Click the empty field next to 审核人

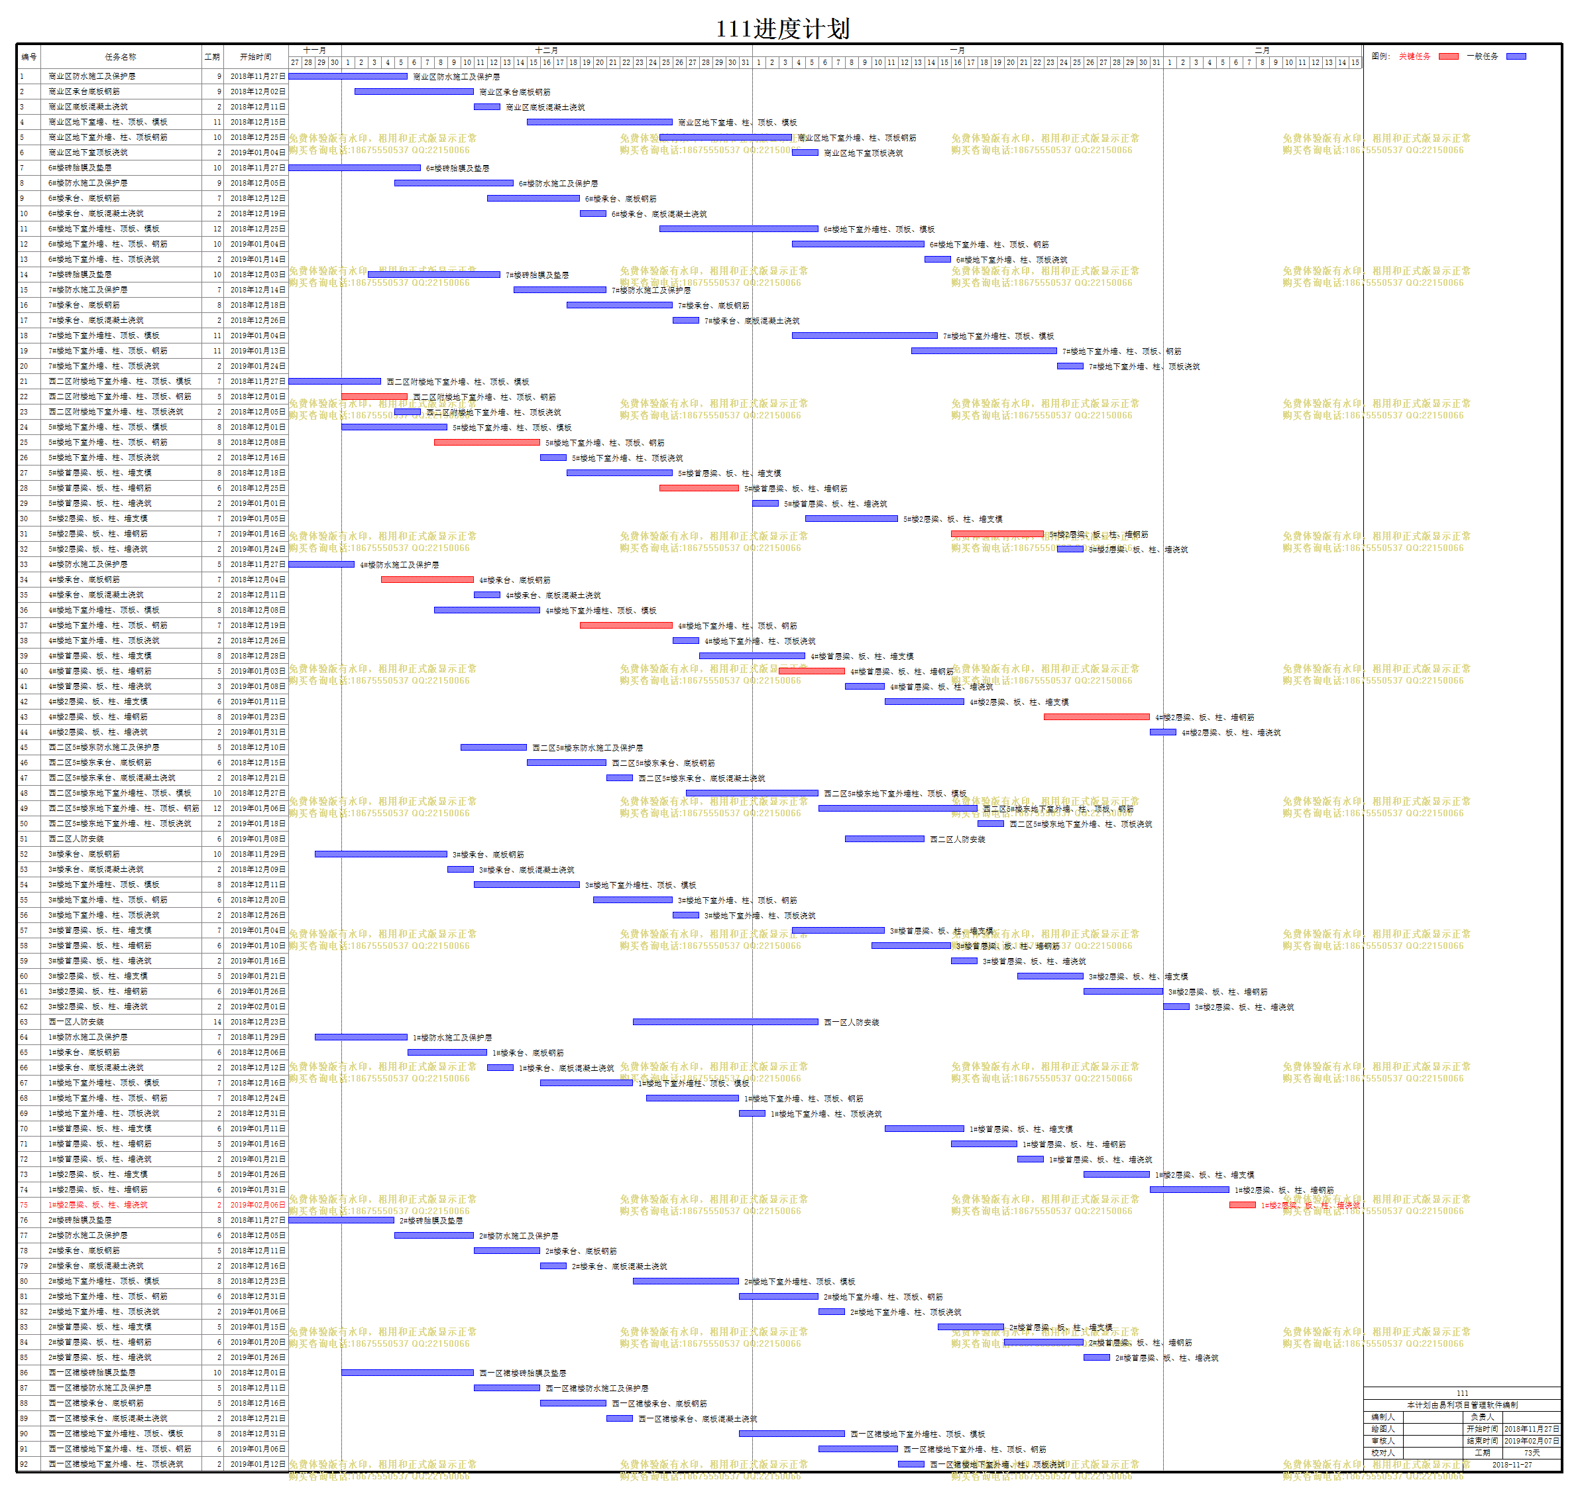tap(1434, 1441)
